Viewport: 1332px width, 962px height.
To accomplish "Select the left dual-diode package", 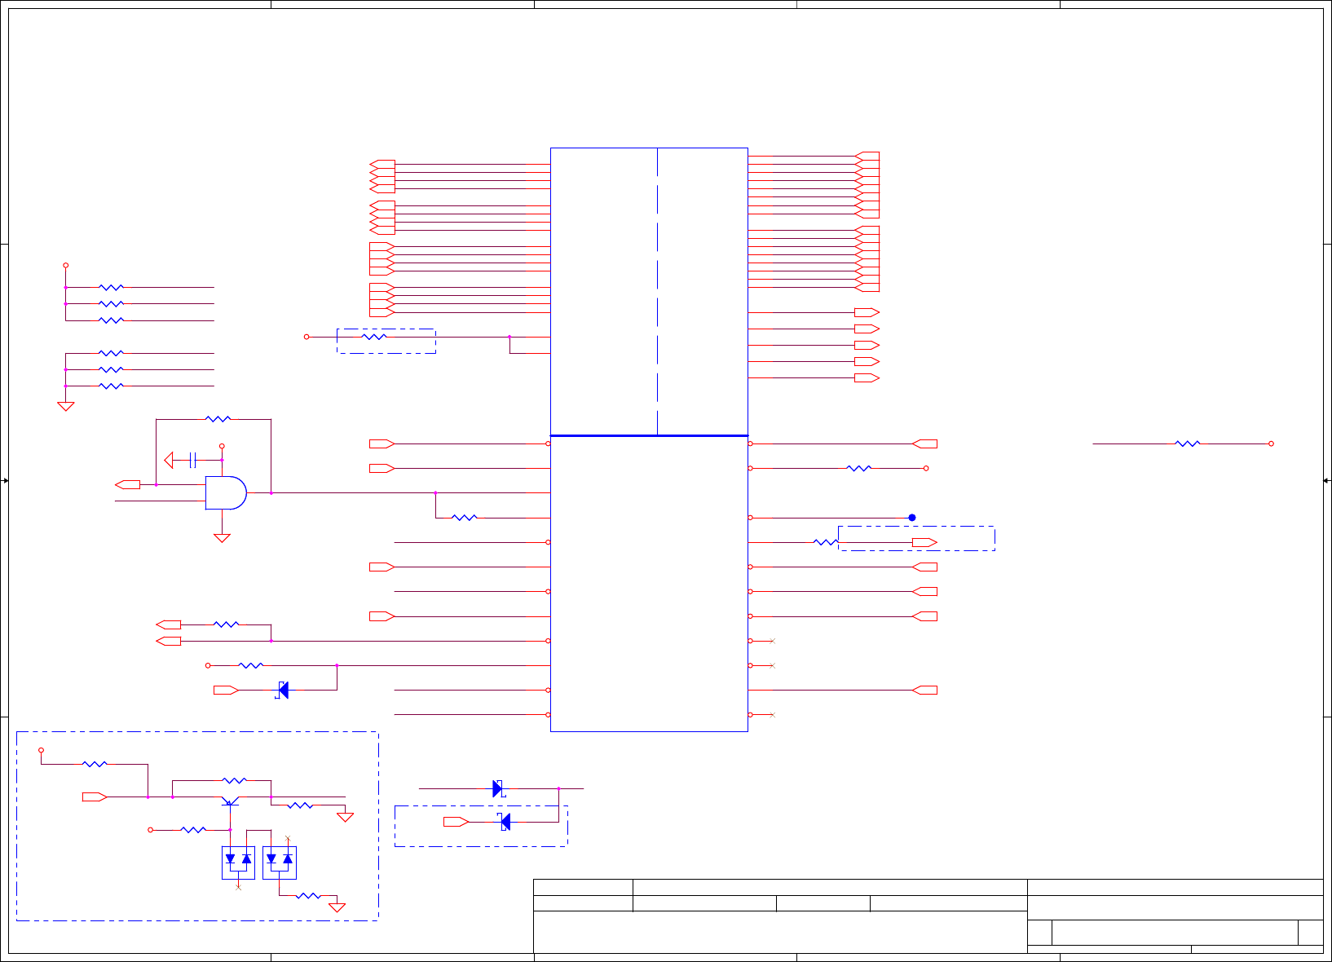I will (238, 863).
